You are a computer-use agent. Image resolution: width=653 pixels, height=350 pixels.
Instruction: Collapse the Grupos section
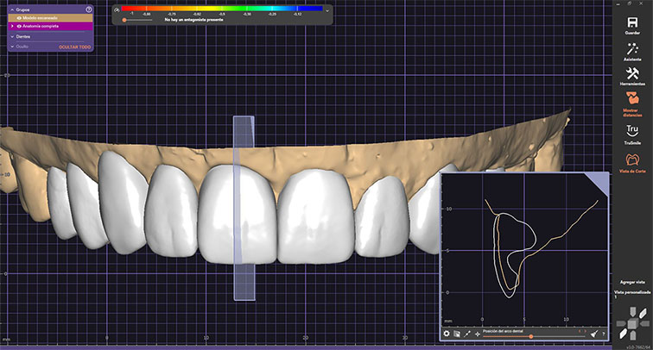coord(12,9)
